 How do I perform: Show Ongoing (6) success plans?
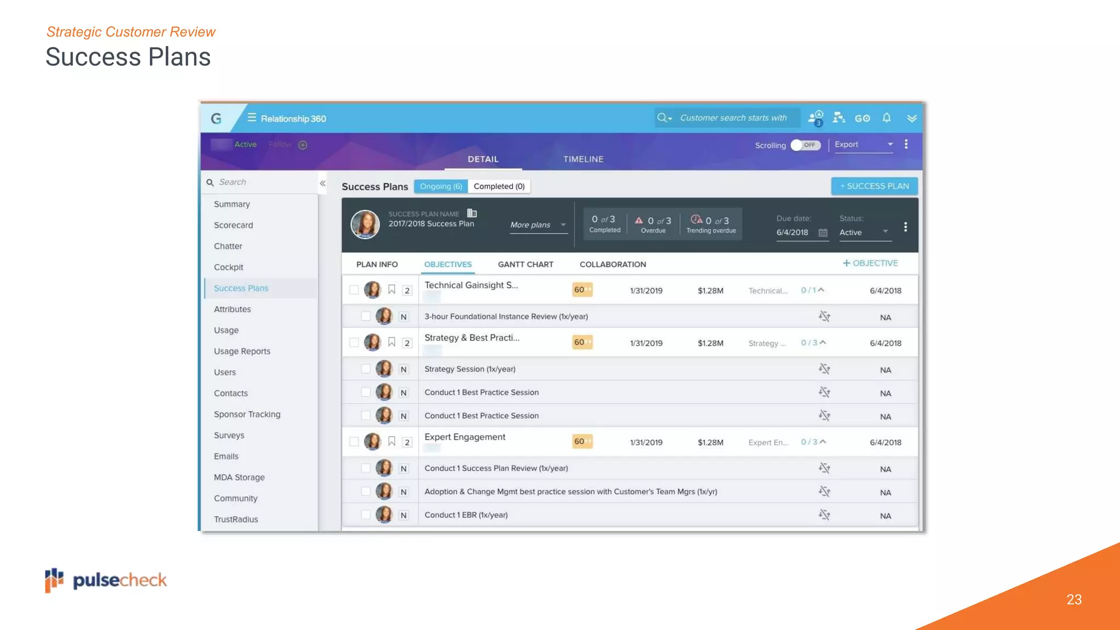(x=441, y=186)
